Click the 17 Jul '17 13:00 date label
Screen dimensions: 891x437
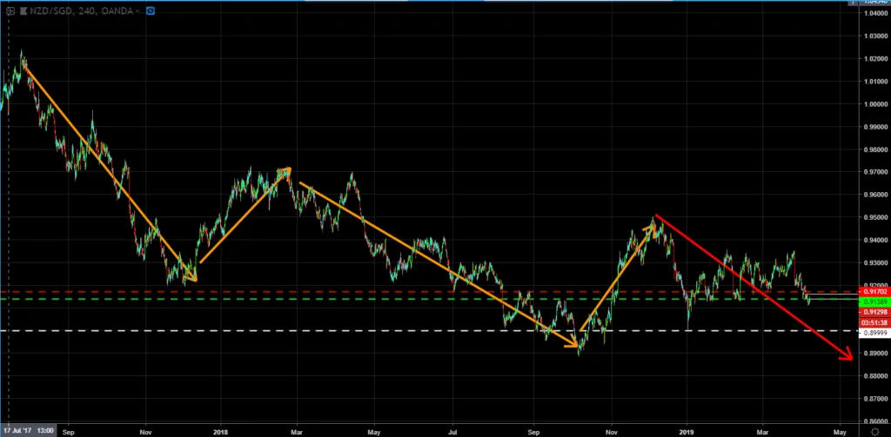pyautogui.click(x=28, y=431)
